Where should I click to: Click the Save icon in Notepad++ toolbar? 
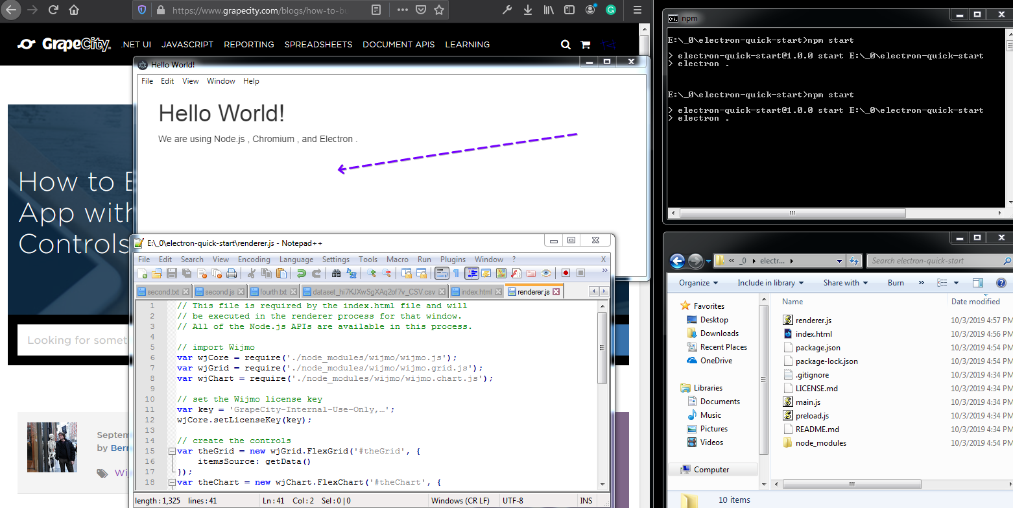(x=172, y=273)
